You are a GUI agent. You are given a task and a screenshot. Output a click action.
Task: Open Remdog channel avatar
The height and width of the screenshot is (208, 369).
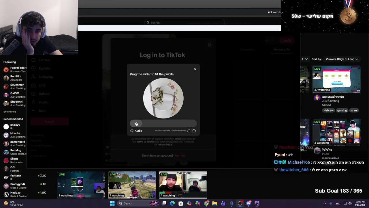tap(6, 152)
